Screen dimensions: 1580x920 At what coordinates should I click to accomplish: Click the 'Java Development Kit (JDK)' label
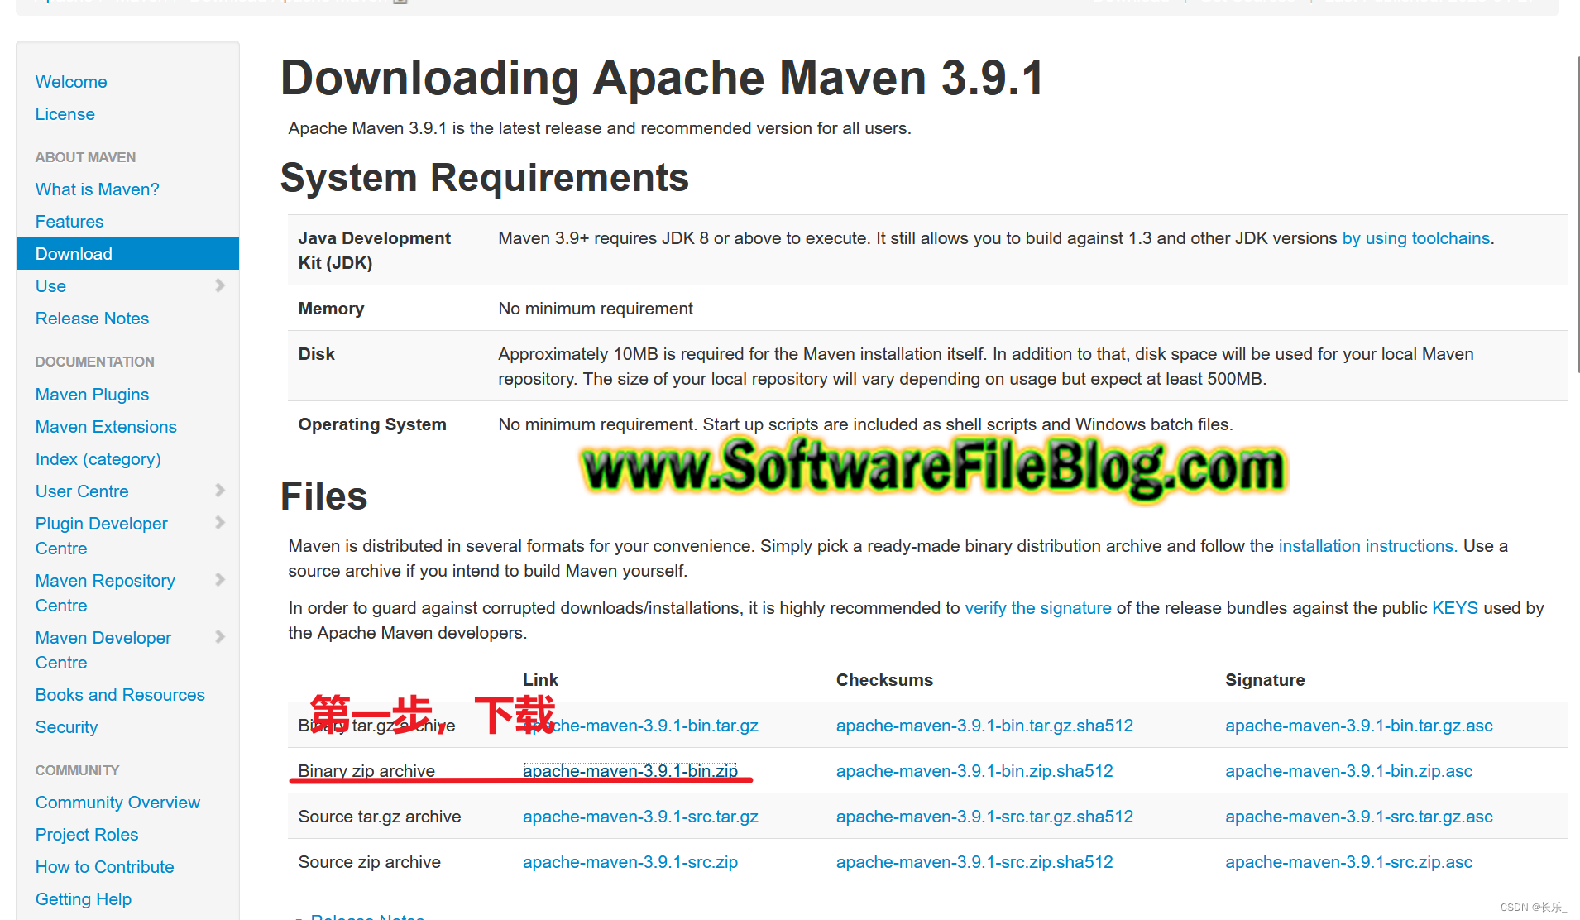[374, 251]
